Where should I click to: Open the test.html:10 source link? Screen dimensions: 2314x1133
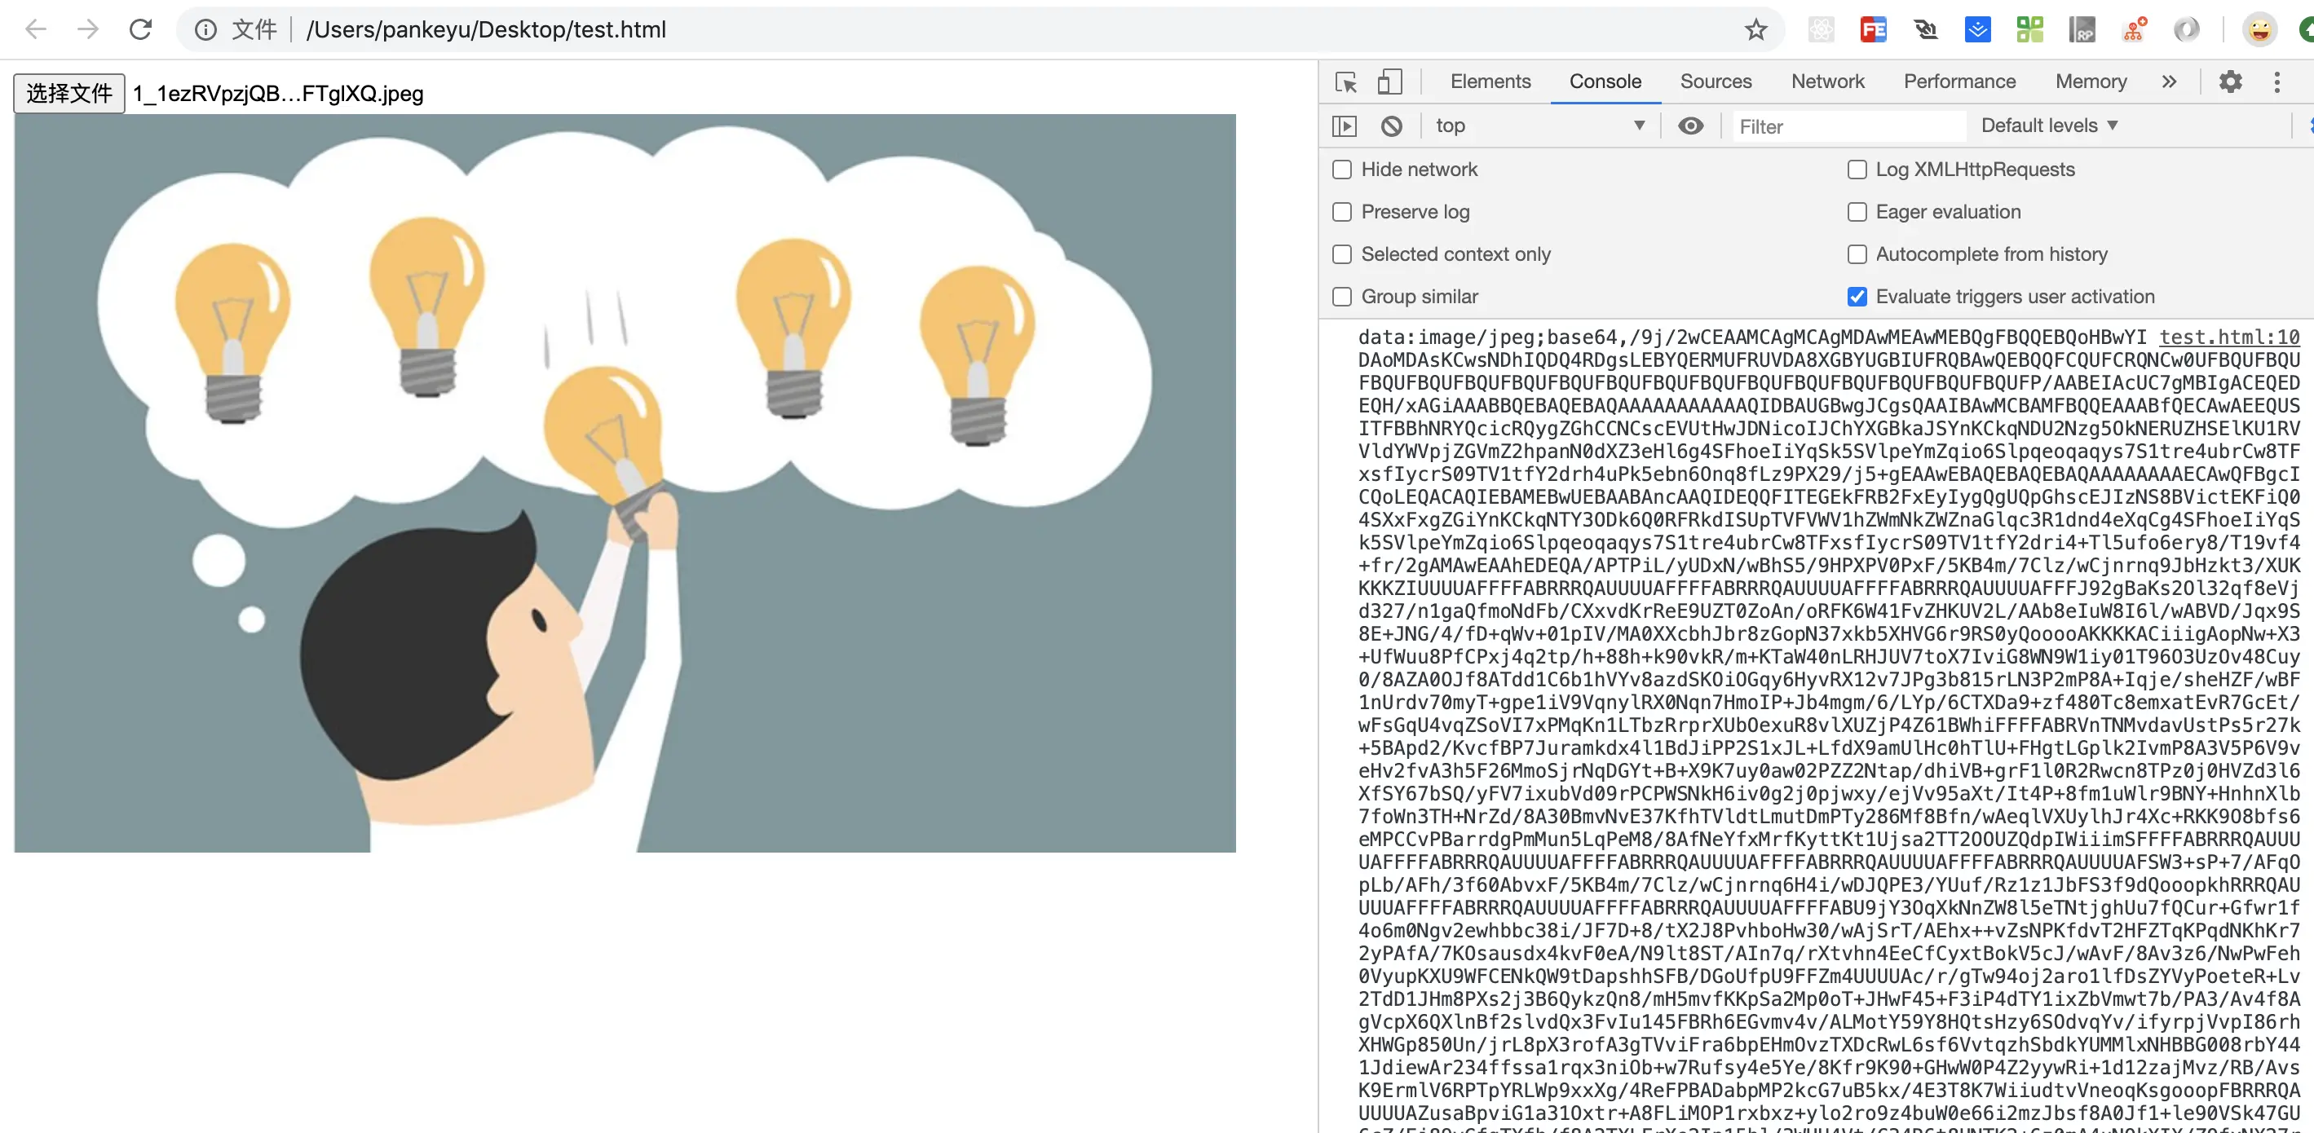2228,337
